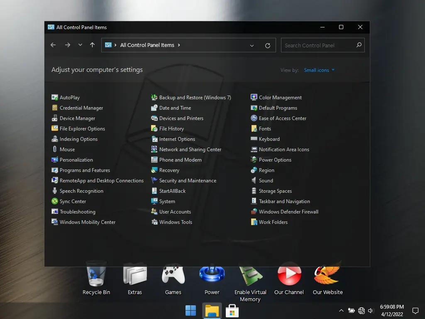Image resolution: width=425 pixels, height=319 pixels.
Task: Go forward with the forward arrow
Action: [x=68, y=45]
